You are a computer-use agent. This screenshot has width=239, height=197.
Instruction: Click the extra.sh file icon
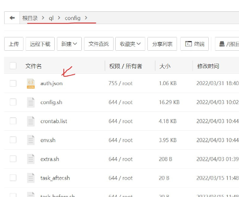tap(31, 159)
